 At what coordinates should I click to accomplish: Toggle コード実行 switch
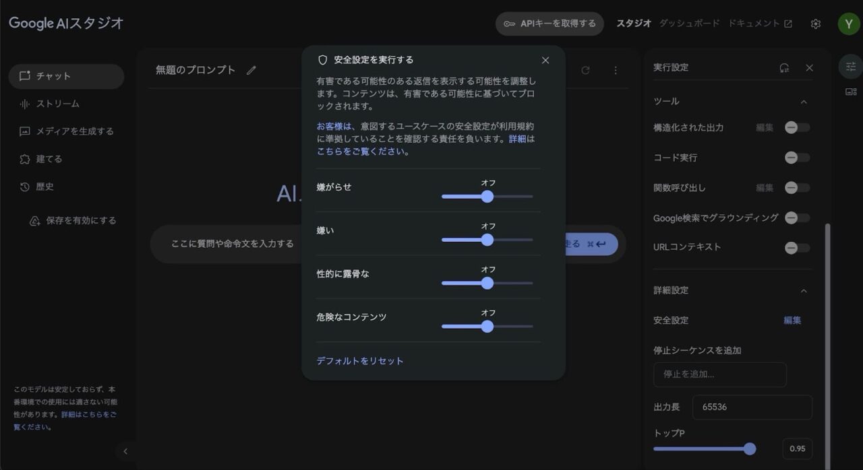point(798,158)
